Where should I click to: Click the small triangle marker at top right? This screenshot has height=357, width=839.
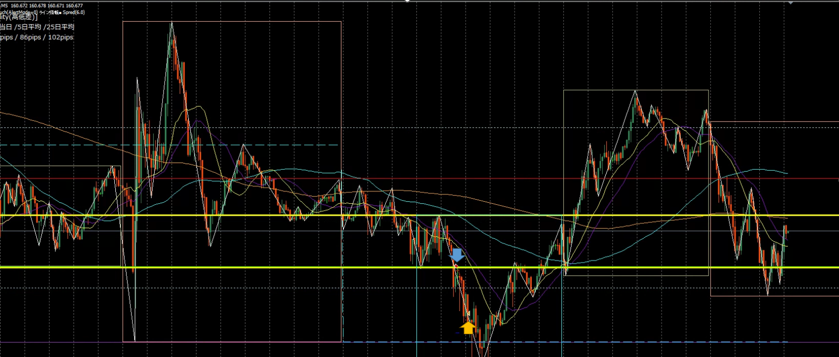[x=790, y=2]
